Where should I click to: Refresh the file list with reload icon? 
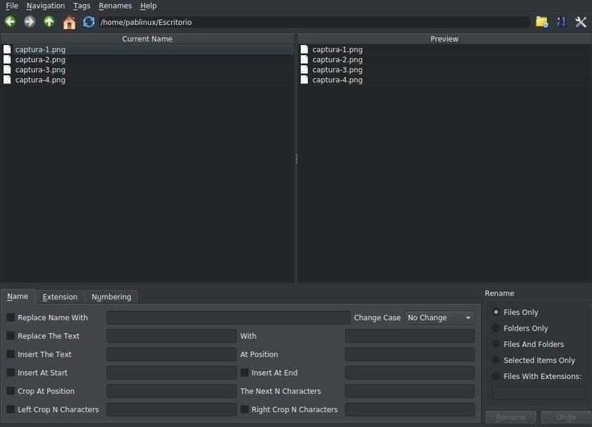click(x=88, y=22)
